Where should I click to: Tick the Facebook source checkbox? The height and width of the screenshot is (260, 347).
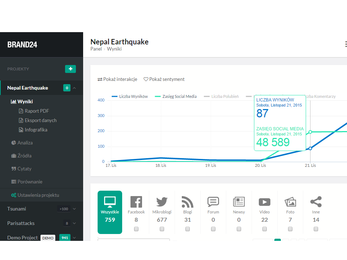click(x=136, y=229)
